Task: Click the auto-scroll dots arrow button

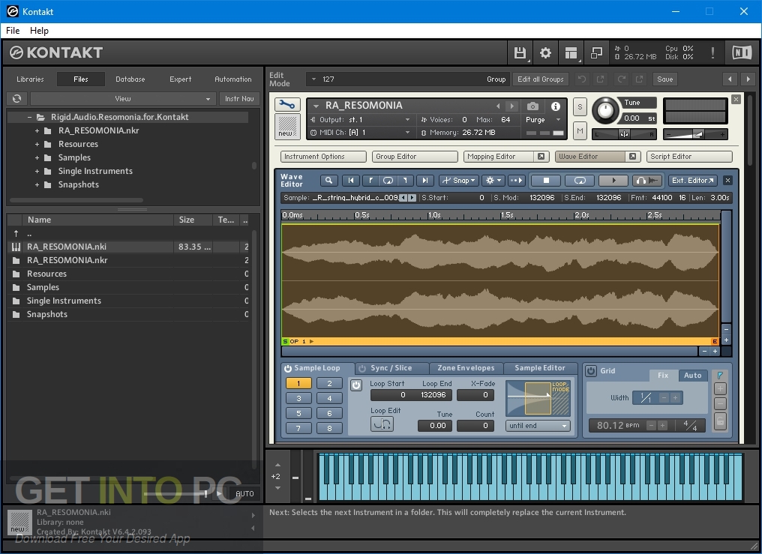Action: [x=516, y=180]
